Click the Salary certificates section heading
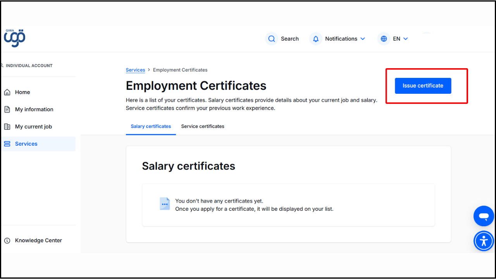 (188, 166)
